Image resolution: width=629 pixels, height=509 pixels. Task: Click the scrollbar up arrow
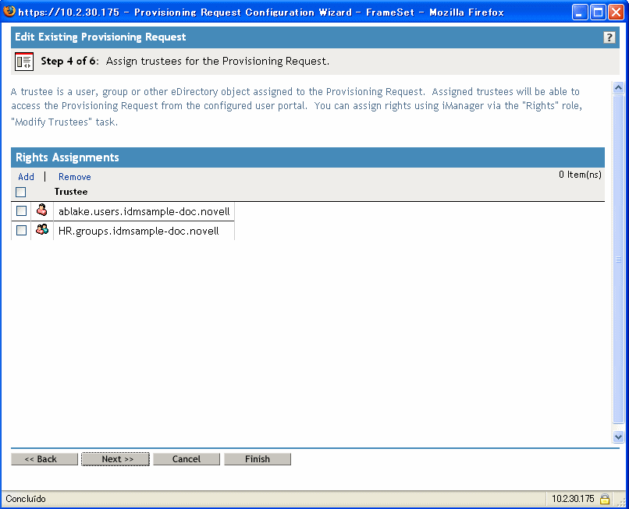click(618, 87)
